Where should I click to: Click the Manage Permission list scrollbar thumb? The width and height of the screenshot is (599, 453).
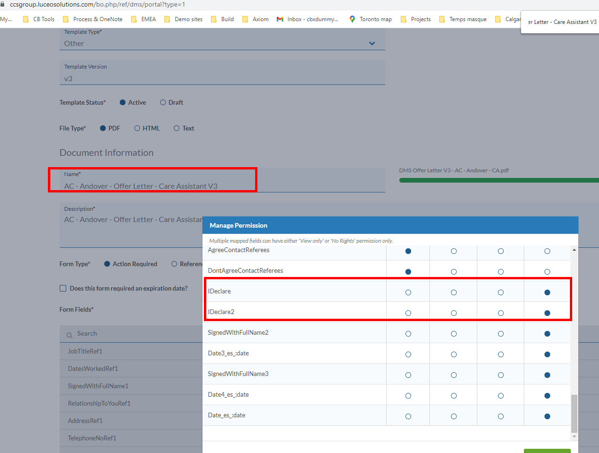pos(574,414)
